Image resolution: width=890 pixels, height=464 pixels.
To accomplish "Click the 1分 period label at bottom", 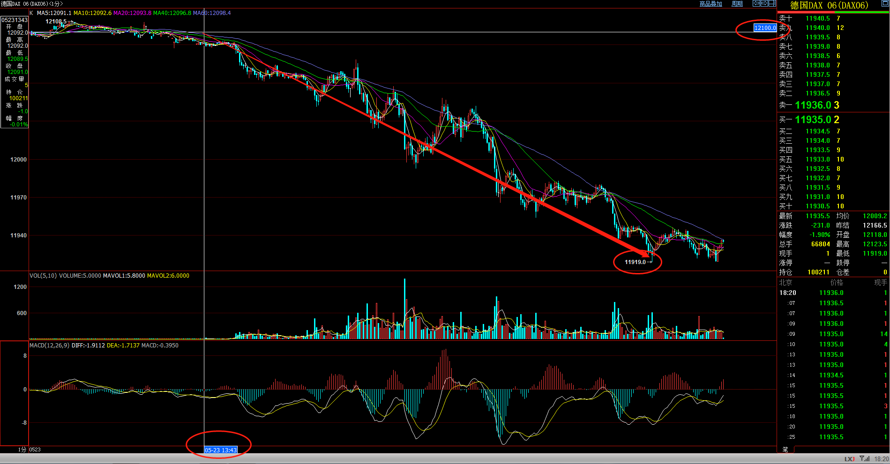I will click(22, 449).
